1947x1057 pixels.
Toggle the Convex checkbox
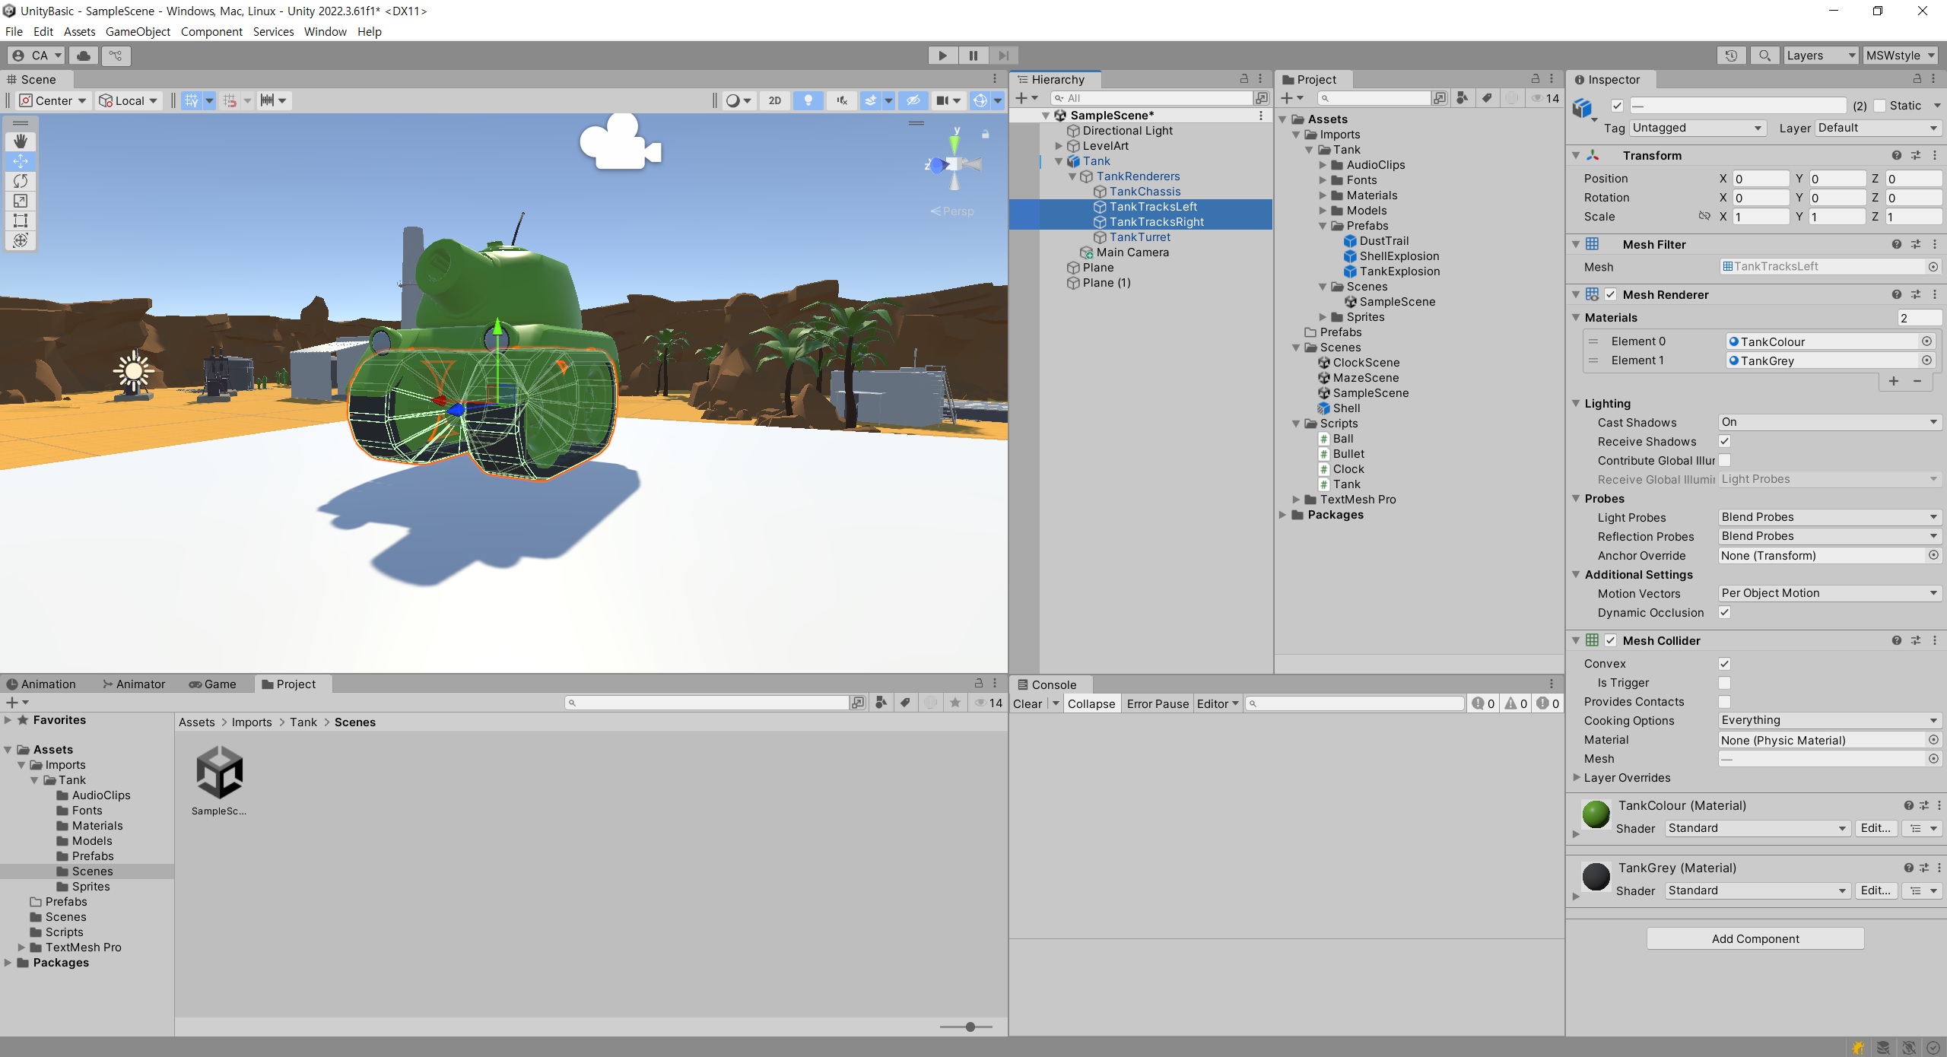(x=1724, y=664)
